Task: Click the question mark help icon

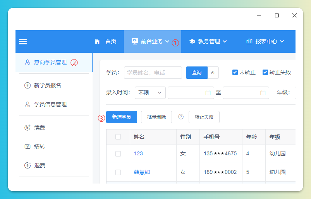Action: click(x=181, y=117)
